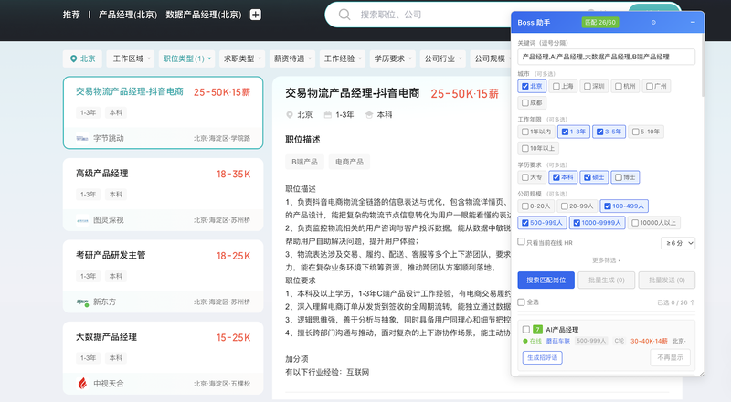Click the 搜索匹配岗位 button

pyautogui.click(x=546, y=280)
